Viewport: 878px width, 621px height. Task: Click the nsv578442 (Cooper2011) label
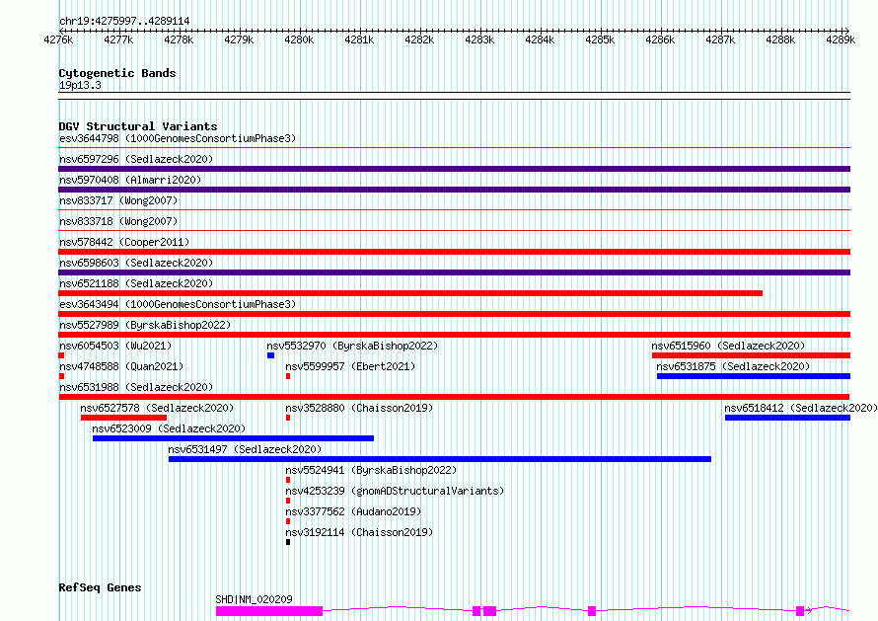coord(124,242)
